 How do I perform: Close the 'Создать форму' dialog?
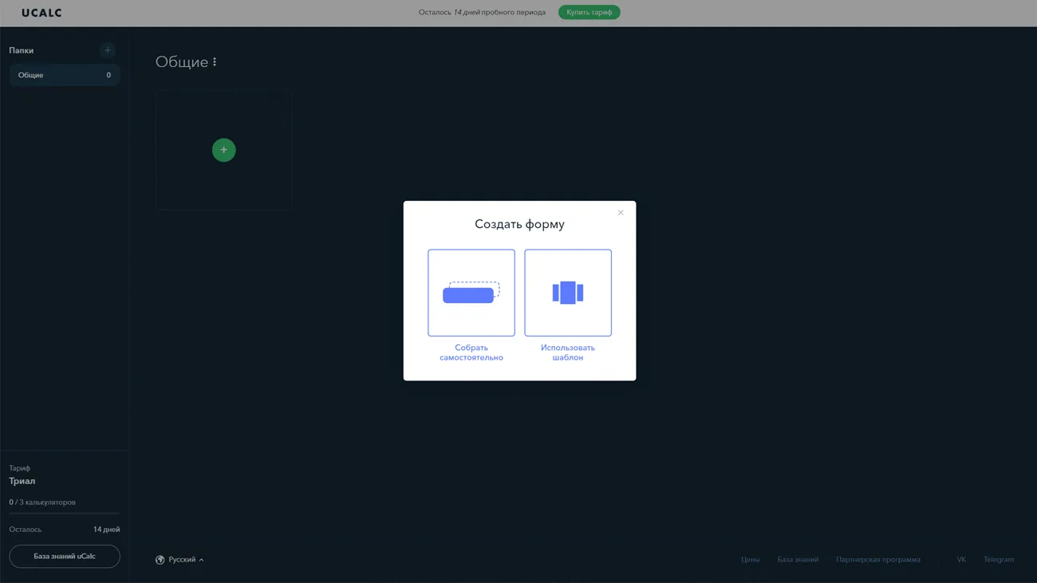(x=621, y=213)
